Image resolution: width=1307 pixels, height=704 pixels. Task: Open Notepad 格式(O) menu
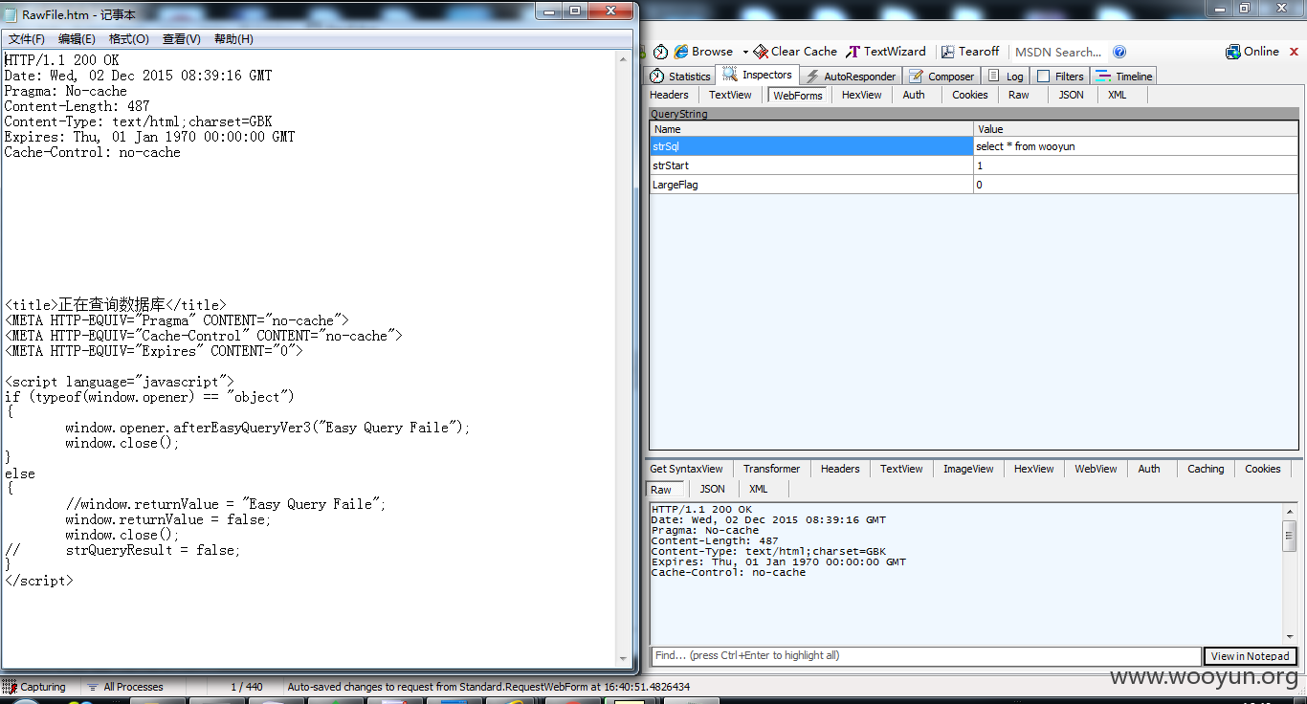click(x=128, y=39)
